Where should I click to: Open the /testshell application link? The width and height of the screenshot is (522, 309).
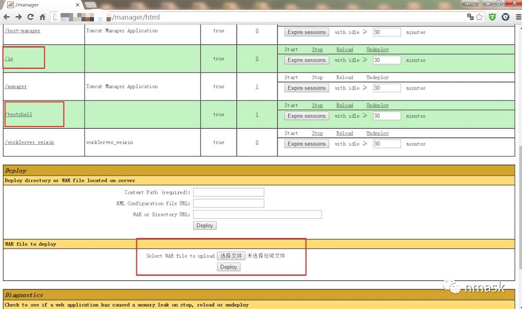18,114
